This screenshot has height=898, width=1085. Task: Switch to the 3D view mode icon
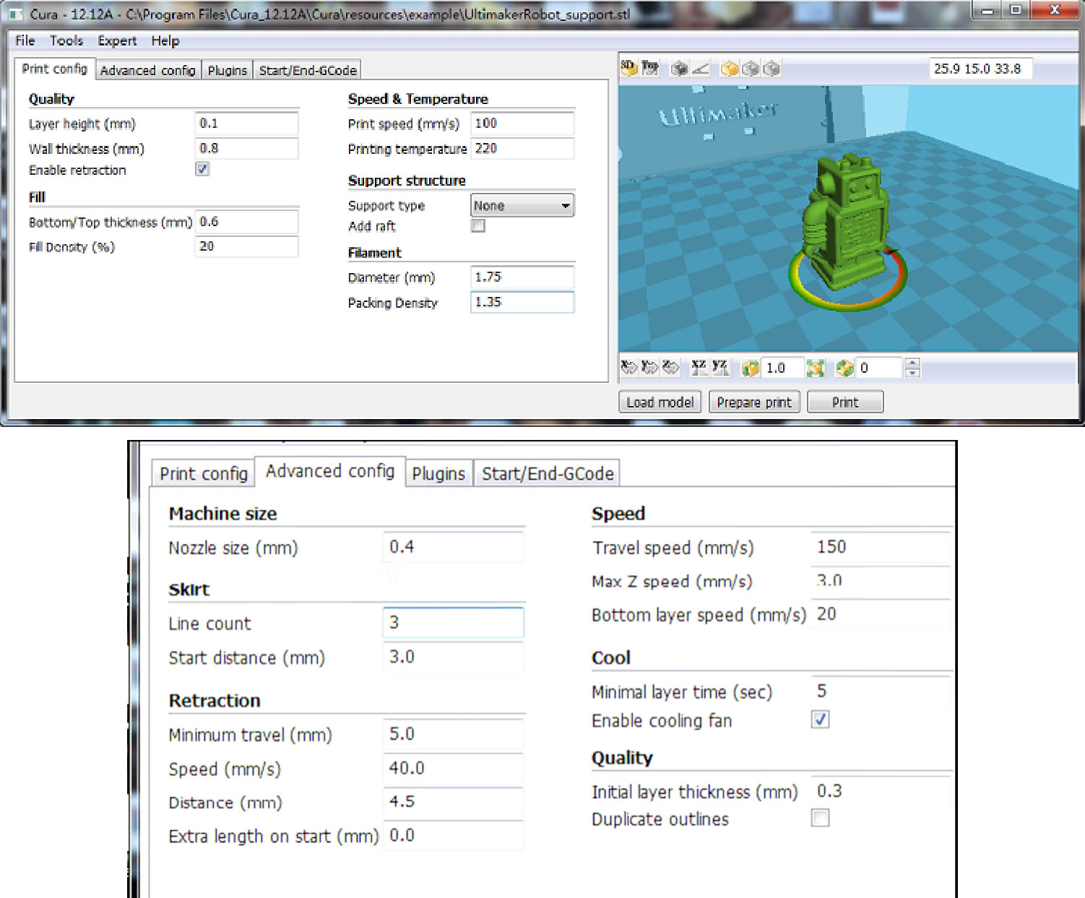[x=628, y=69]
